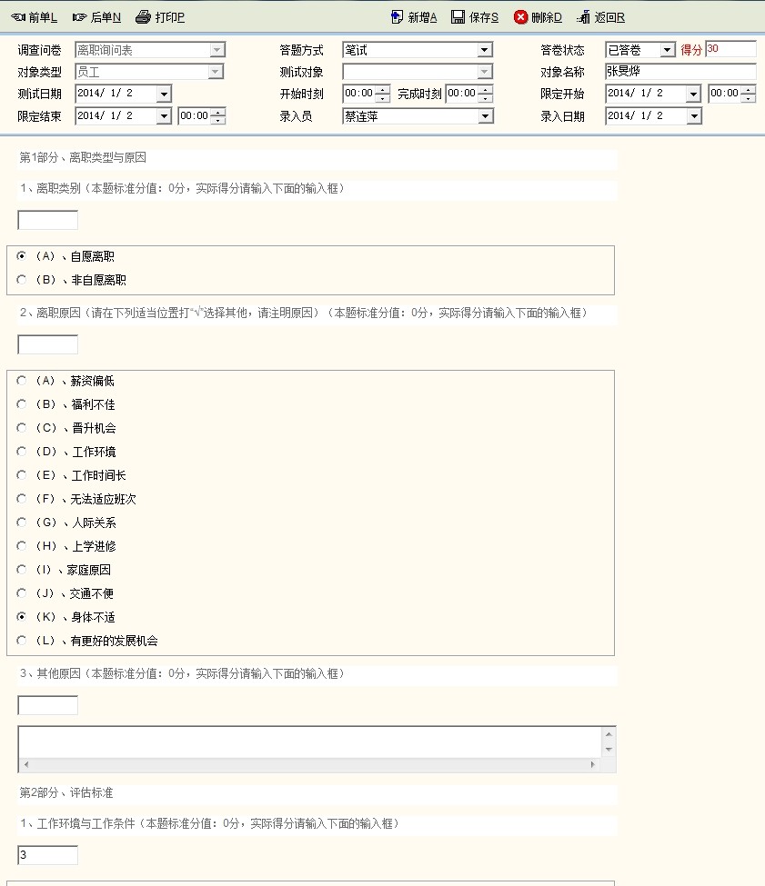Click the red delete (删除) icon
The image size is (765, 886).
coord(520,17)
